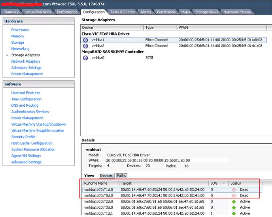Click the vmhba1 WWN value in Details

[x=148, y=161]
